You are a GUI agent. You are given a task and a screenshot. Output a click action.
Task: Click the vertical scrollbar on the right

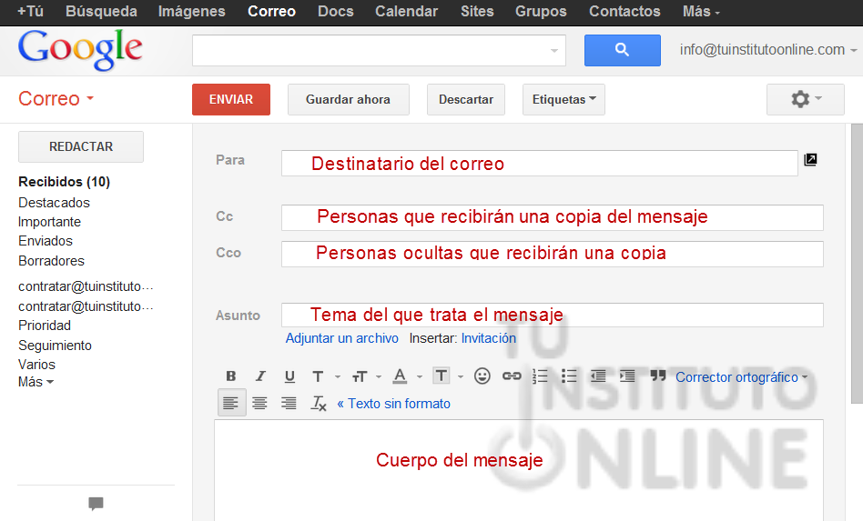(x=857, y=264)
